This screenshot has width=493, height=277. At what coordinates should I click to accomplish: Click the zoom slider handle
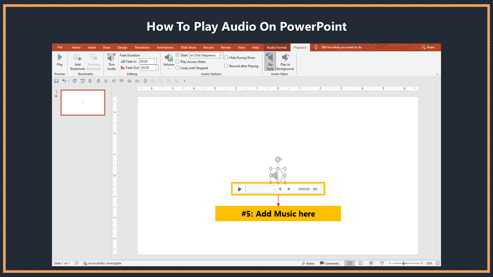click(x=404, y=263)
